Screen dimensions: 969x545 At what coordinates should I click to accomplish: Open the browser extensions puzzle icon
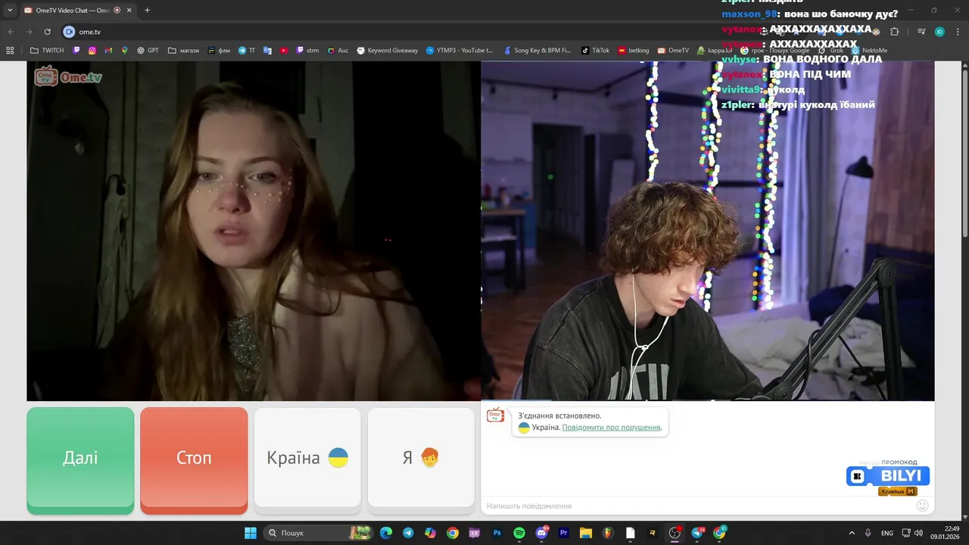tap(894, 32)
